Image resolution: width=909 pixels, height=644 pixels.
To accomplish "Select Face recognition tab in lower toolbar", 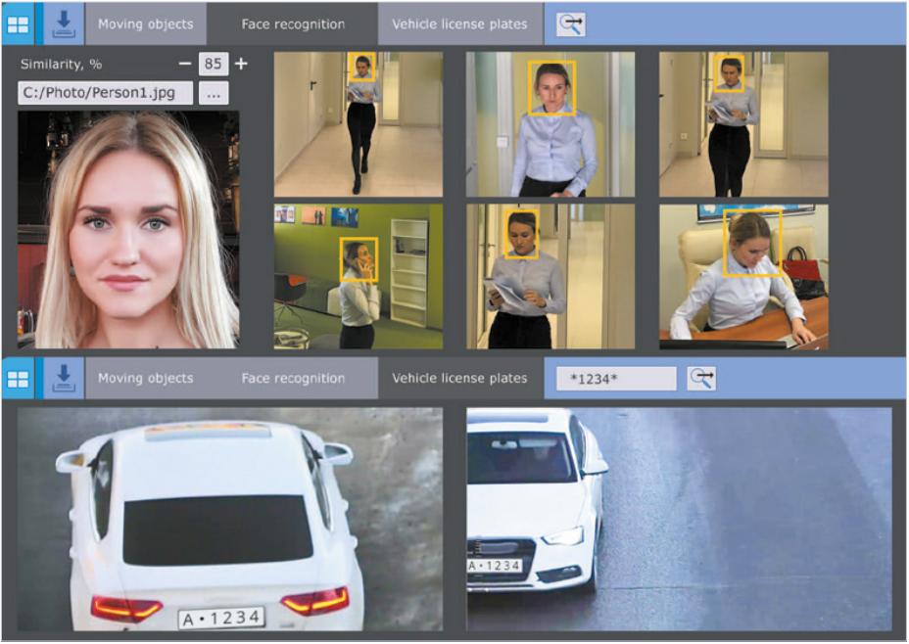I will coord(293,378).
